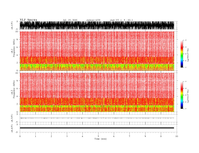The height and width of the screenshot is (153, 199).
Task: Click the "ch.1(V)" waveform axis label
Action: click(12, 25)
